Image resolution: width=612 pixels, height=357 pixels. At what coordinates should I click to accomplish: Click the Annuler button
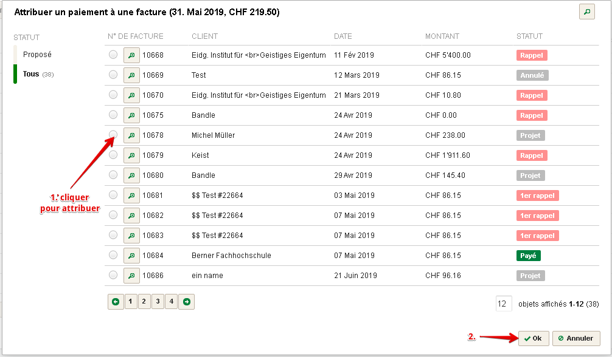576,338
